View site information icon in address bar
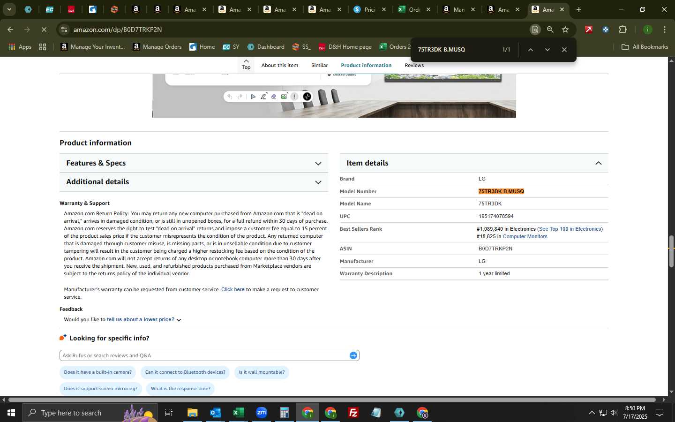Image resolution: width=675 pixels, height=422 pixels. tap(64, 30)
